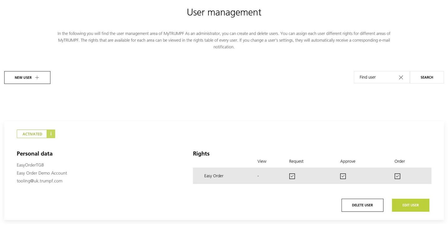Screen dimensions: 448x252
Task: Open the info icon beside Activated
Action: click(x=51, y=134)
